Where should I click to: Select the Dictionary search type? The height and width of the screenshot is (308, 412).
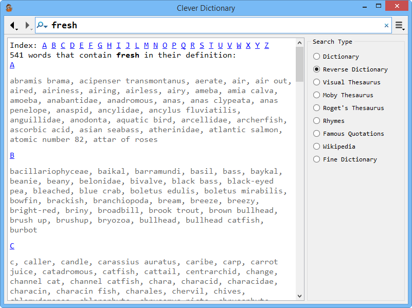[336, 57]
